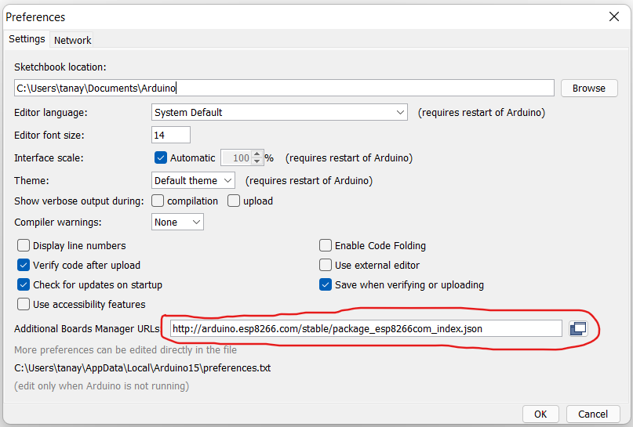Enable Display line numbers checkbox

point(24,245)
